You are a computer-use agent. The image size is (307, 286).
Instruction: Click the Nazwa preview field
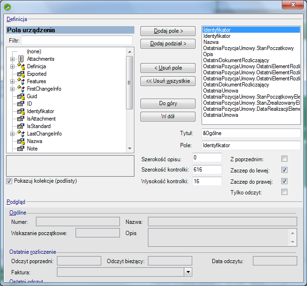pyautogui.click(x=223, y=222)
